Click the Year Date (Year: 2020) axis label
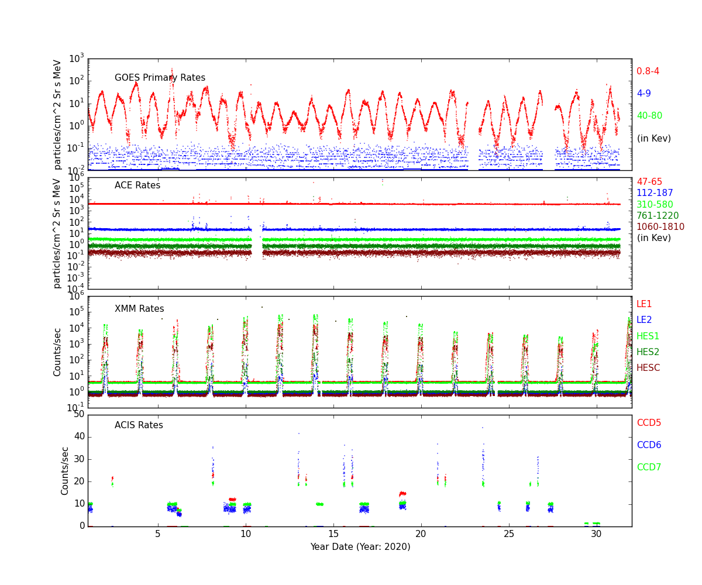This screenshot has height=585, width=702. [x=360, y=547]
